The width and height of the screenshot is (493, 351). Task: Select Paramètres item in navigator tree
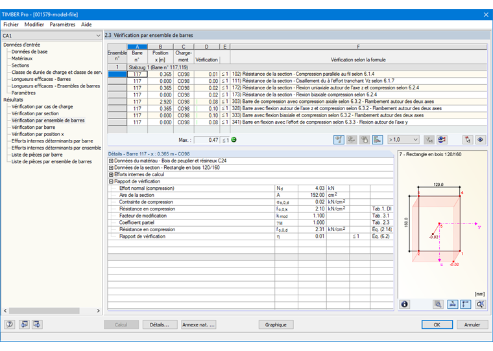(23, 93)
